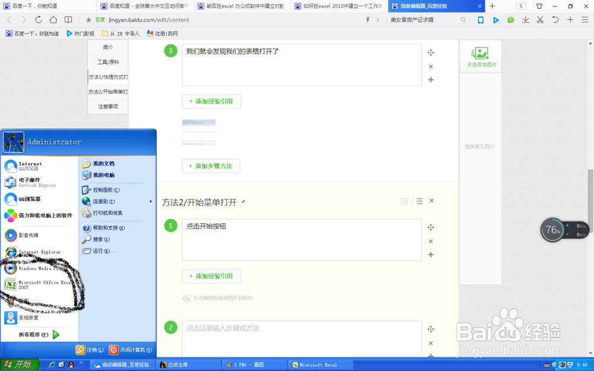
Task: Toggle the unordered list icon in 方法2 header
Action: click(418, 201)
